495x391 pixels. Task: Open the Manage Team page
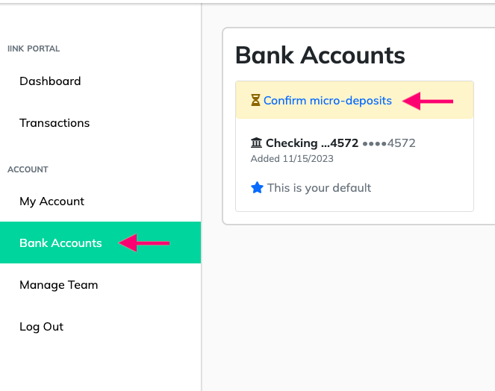(59, 284)
